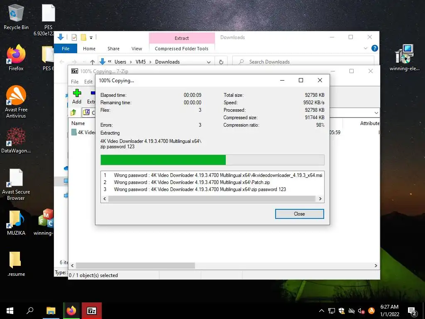Click the Avast Free Antivirus desktop icon
The width and height of the screenshot is (425, 319).
16,102
